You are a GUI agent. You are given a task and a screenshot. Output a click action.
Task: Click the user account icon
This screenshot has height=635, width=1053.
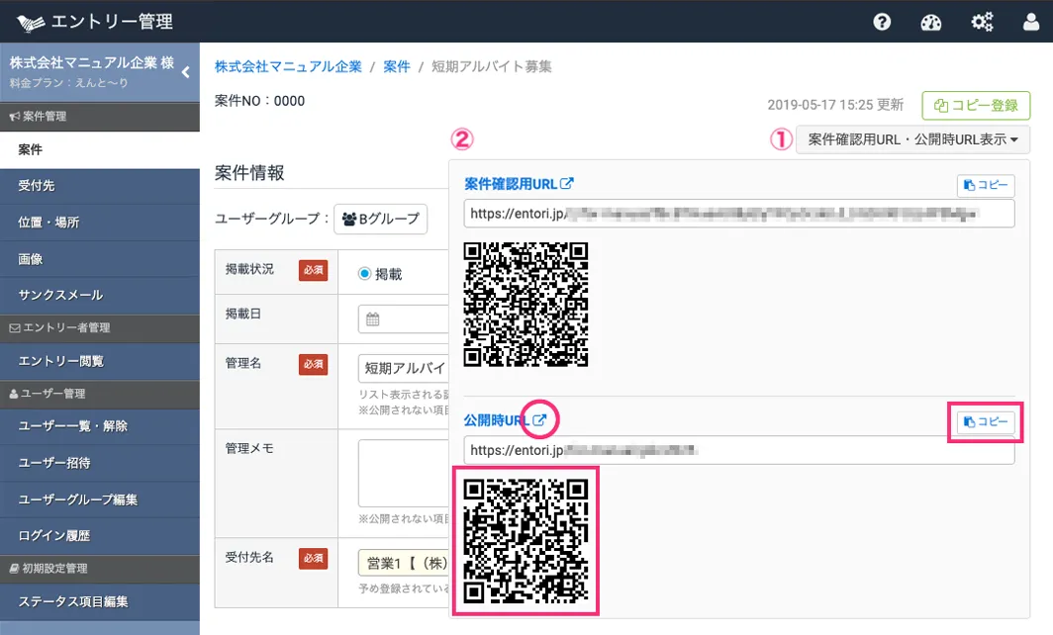1031,22
